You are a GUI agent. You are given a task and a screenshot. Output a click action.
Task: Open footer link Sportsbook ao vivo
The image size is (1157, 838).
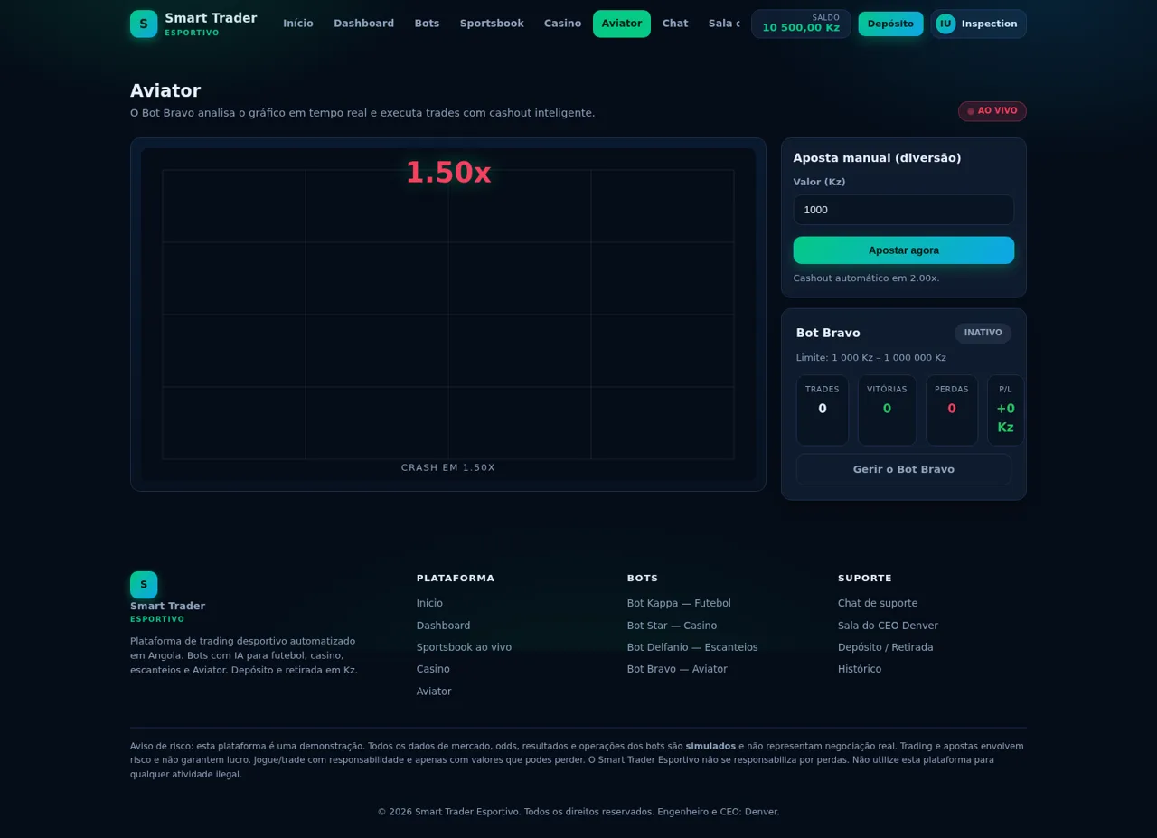tap(464, 647)
